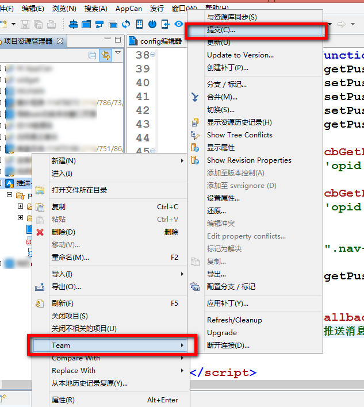Open the 浏览(N) menu
The width and height of the screenshot is (364, 407).
[x=64, y=9]
